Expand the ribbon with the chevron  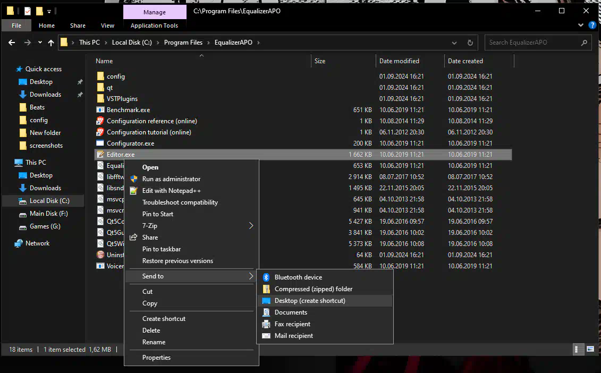[x=581, y=26]
